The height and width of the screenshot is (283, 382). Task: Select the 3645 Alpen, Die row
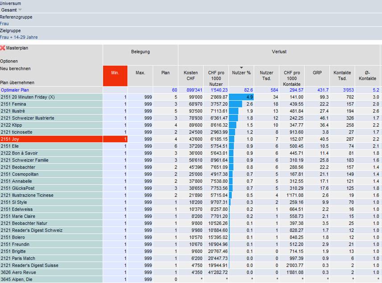point(51,279)
